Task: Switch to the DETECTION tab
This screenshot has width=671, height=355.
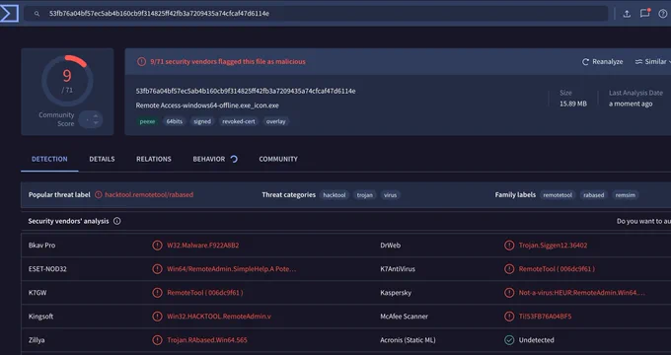Action: click(x=49, y=159)
